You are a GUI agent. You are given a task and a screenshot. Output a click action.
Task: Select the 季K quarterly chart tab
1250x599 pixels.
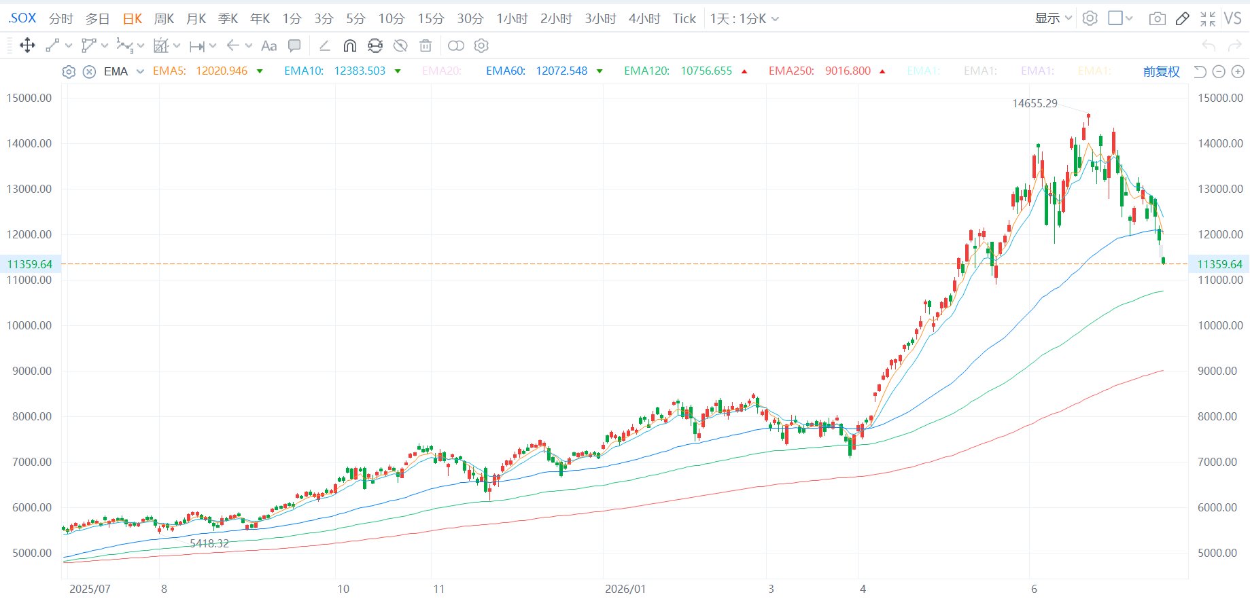pos(228,19)
